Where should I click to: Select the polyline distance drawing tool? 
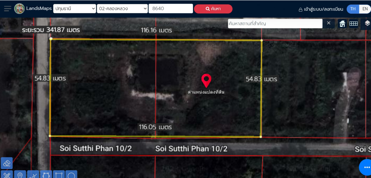(33, 174)
